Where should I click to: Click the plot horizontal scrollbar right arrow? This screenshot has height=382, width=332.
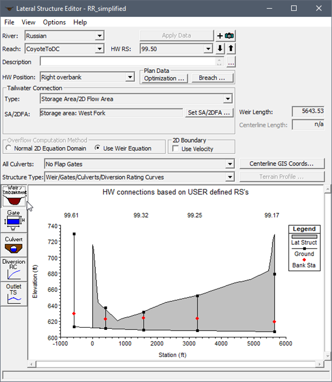tap(320, 365)
